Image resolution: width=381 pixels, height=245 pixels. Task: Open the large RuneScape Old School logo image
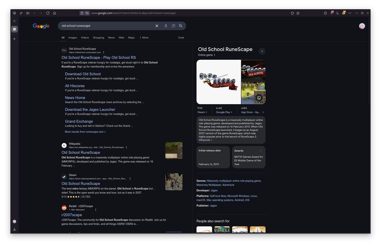pyautogui.click(x=219, y=82)
